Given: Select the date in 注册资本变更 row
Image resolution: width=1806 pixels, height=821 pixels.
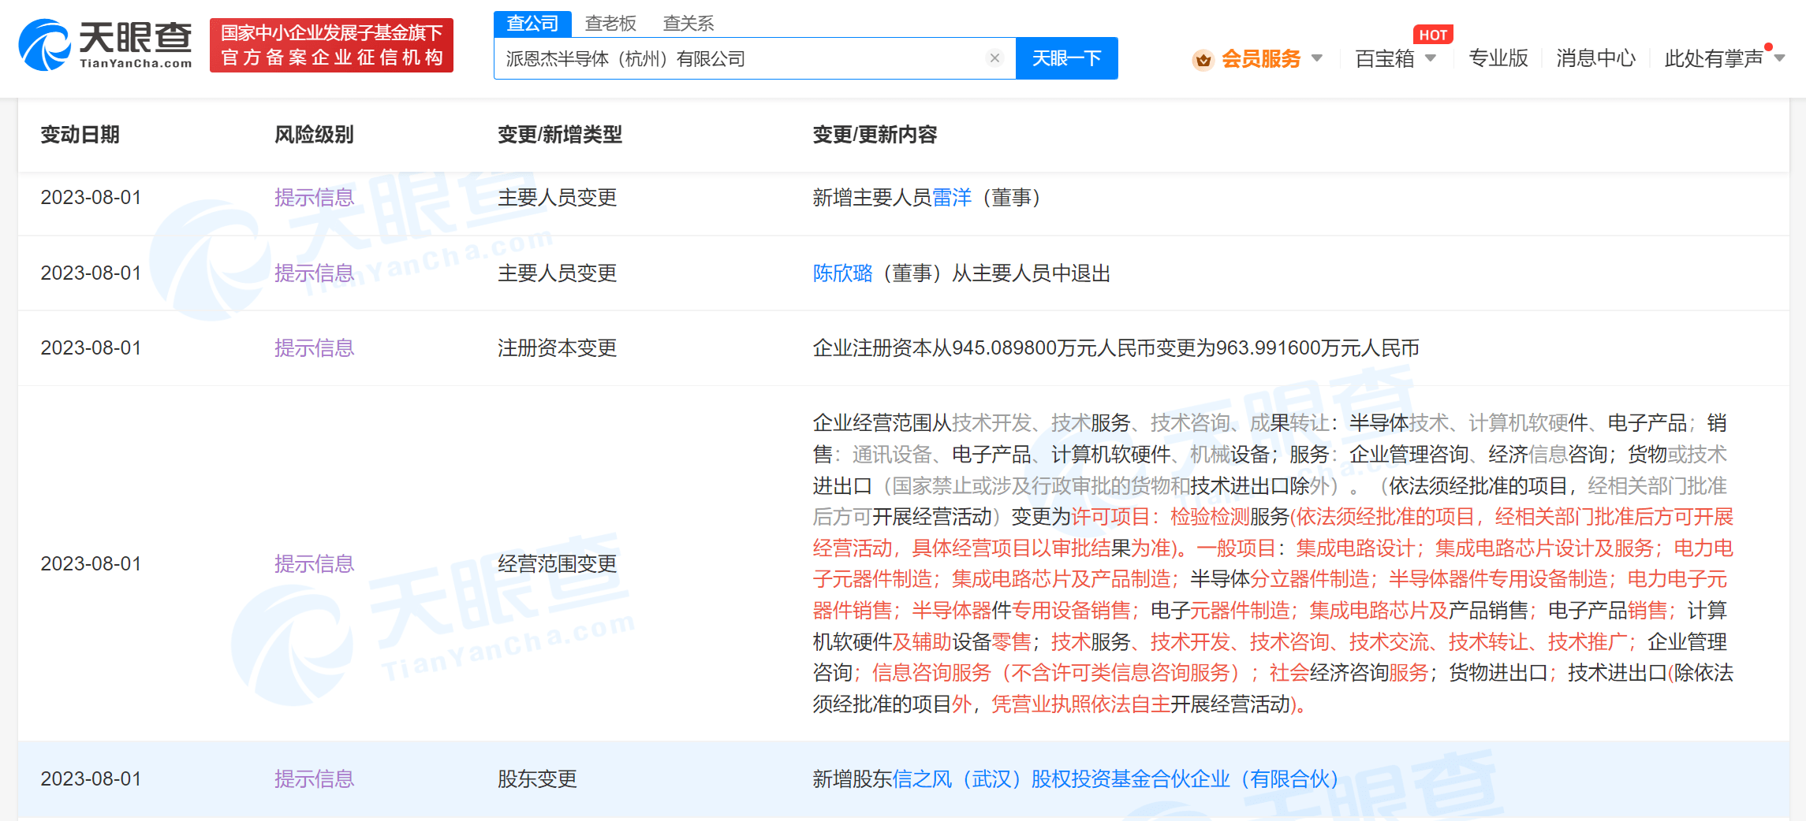Looking at the screenshot, I should pyautogui.click(x=91, y=348).
